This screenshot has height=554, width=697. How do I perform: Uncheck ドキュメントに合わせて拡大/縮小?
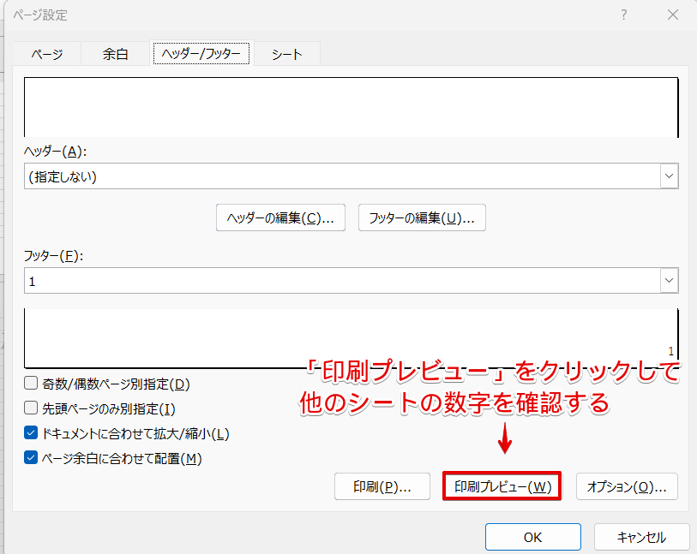point(31,432)
